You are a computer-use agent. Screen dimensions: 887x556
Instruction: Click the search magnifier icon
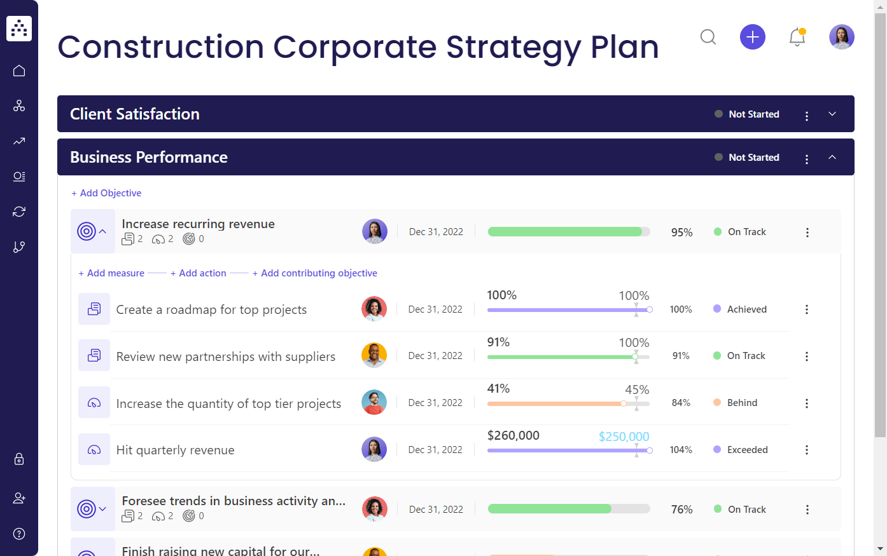708,37
